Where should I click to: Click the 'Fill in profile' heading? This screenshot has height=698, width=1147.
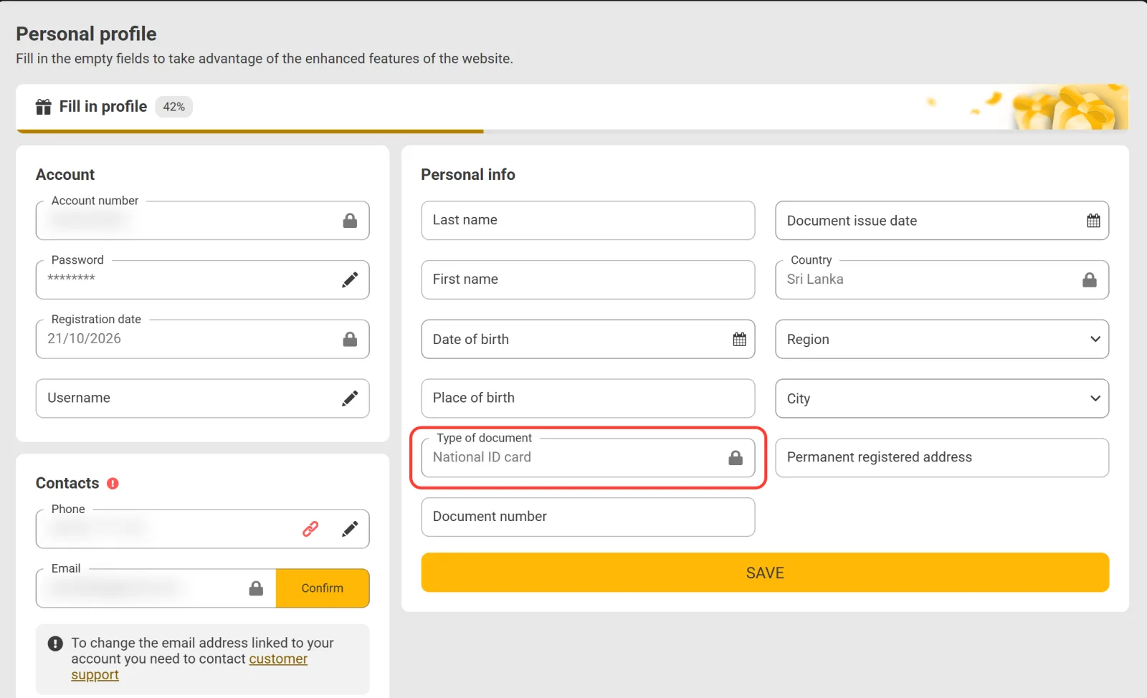(103, 107)
